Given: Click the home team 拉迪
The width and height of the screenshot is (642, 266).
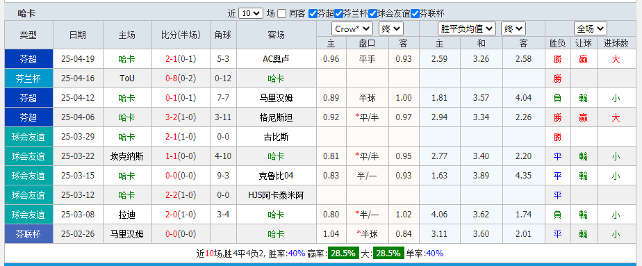Looking at the screenshot, I should [x=127, y=215].
